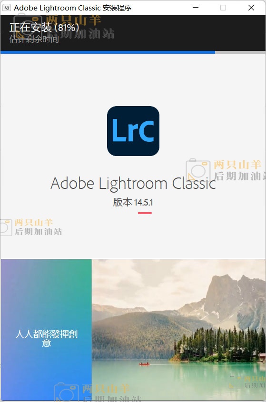
Task: Click the 版本 14.5.1 version text
Action: pos(133,202)
